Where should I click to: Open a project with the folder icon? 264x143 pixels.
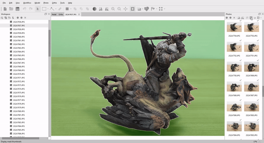pos(11,9)
